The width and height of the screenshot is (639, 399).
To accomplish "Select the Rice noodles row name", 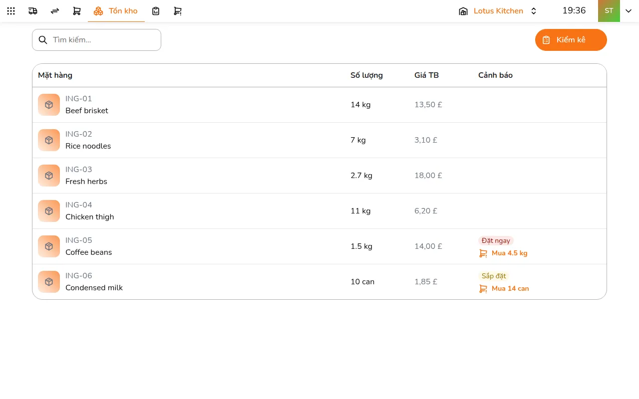I will click(x=88, y=146).
